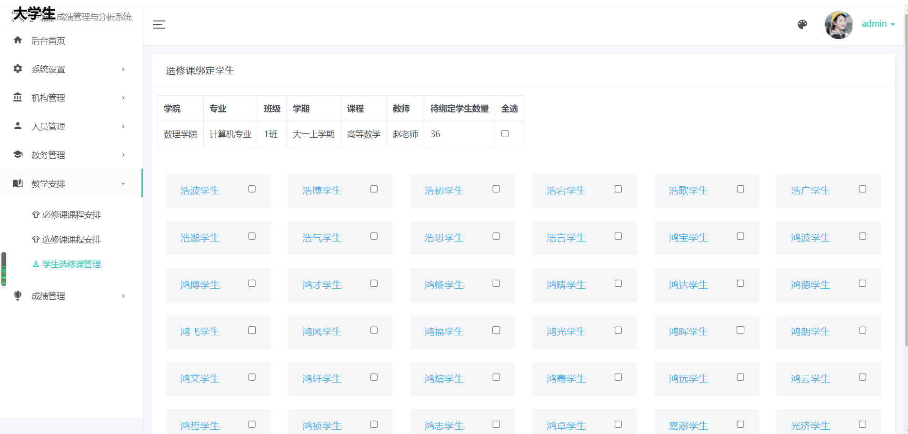Select the checkbox for 鸿云学生
Image resolution: width=908 pixels, height=434 pixels.
pyautogui.click(x=862, y=377)
